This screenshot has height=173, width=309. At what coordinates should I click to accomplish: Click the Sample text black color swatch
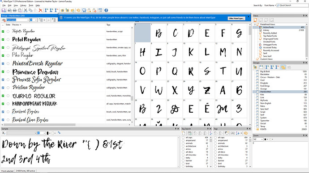pyautogui.click(x=47, y=133)
